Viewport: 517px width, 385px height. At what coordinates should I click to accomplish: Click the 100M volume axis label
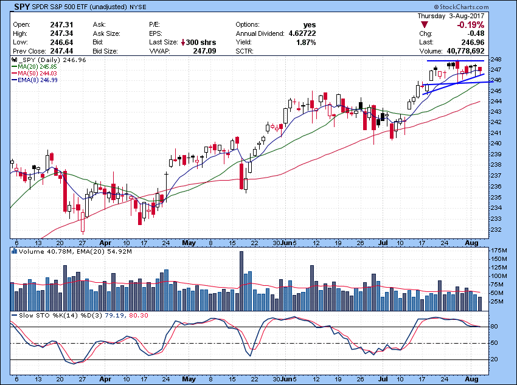499,276
